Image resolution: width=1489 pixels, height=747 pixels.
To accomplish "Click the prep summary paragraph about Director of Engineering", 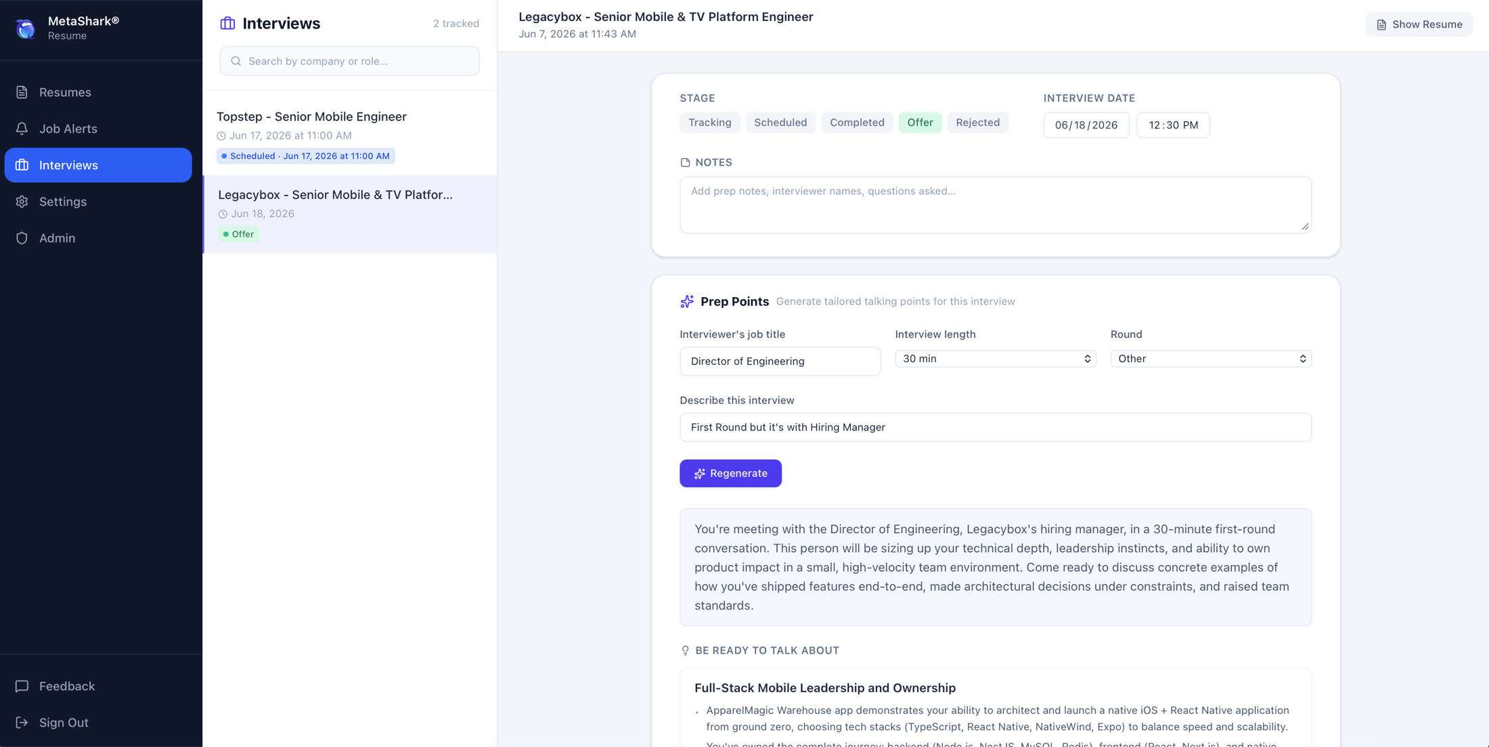I will coord(996,567).
